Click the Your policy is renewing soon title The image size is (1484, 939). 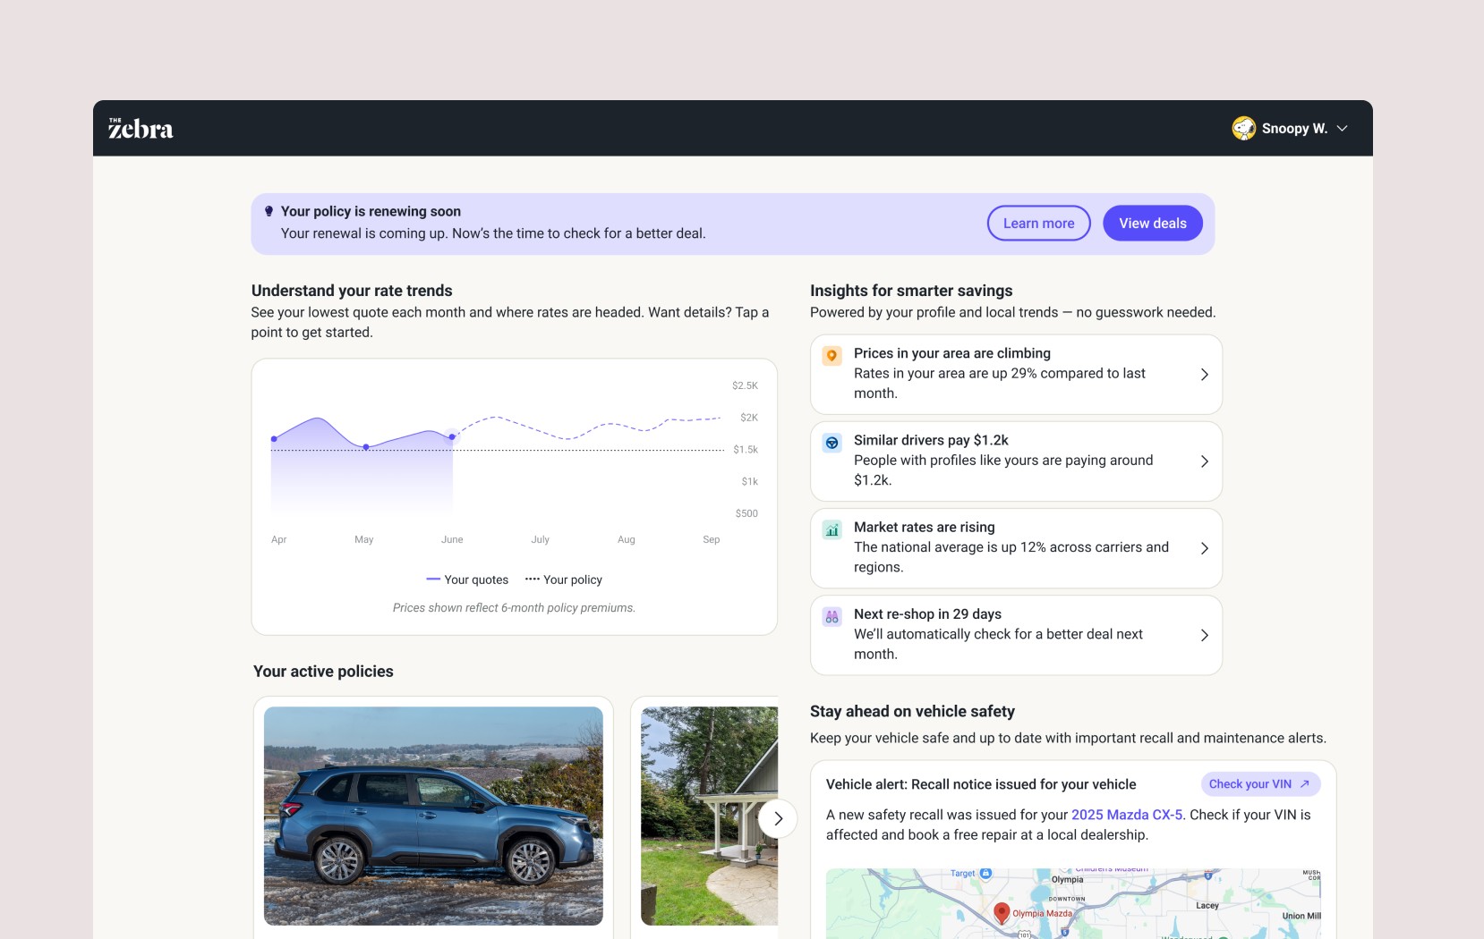click(x=371, y=211)
